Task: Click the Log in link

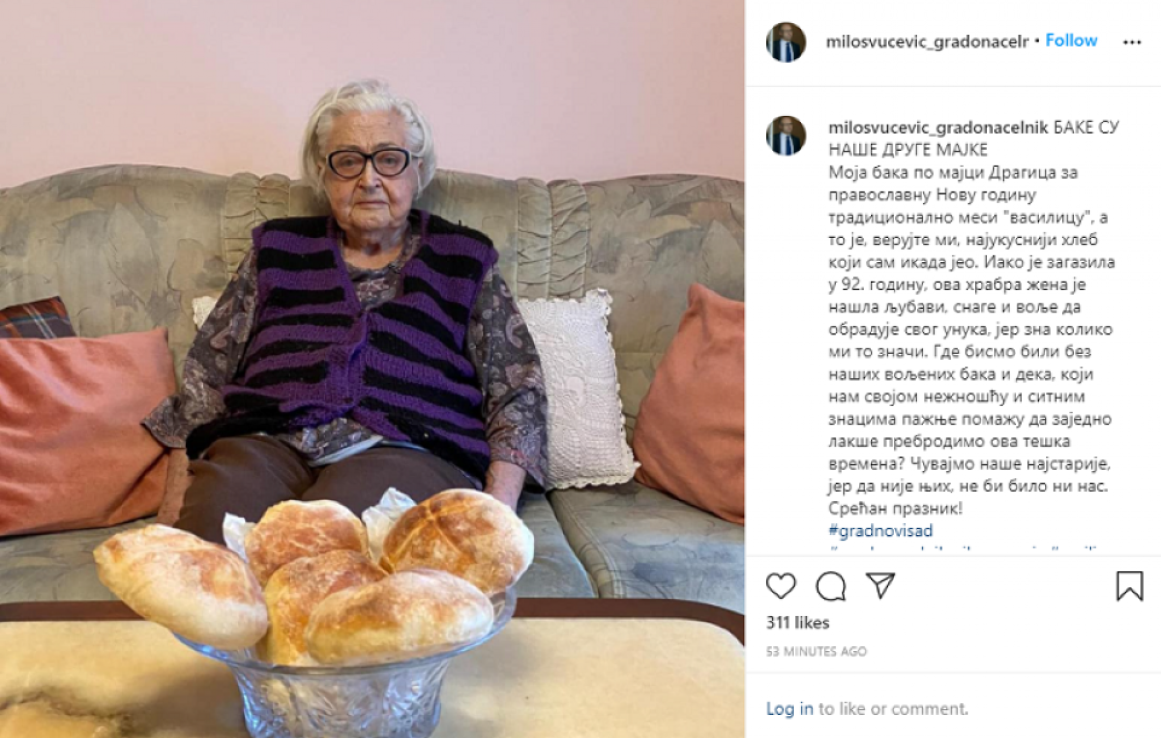Action: pos(790,709)
